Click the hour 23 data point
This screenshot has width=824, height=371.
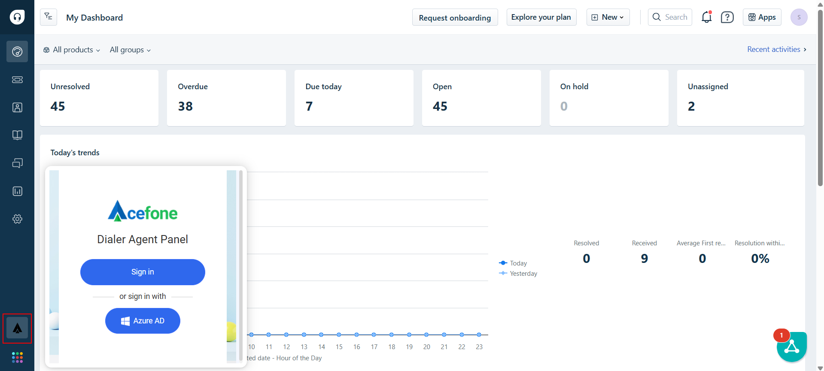pyautogui.click(x=479, y=335)
